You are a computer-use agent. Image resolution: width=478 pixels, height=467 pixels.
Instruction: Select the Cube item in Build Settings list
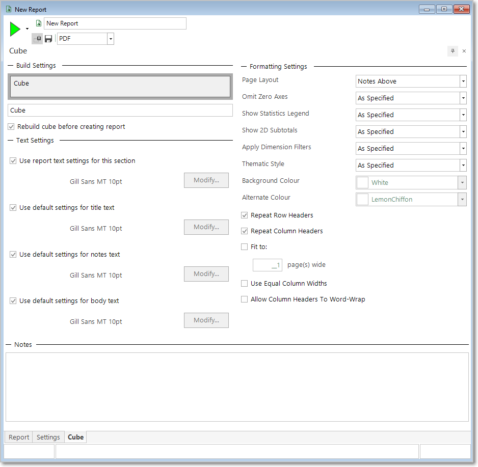point(120,87)
